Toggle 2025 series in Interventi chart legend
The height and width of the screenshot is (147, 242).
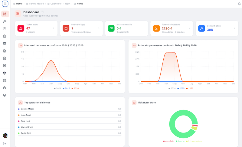coord(66,88)
